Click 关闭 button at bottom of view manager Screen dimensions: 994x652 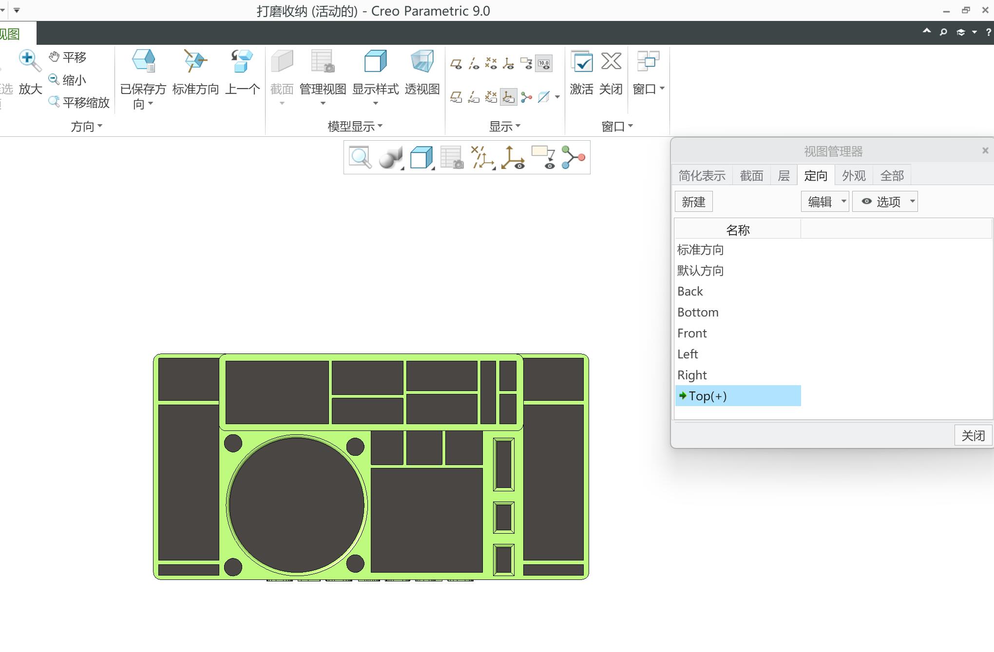(x=973, y=435)
